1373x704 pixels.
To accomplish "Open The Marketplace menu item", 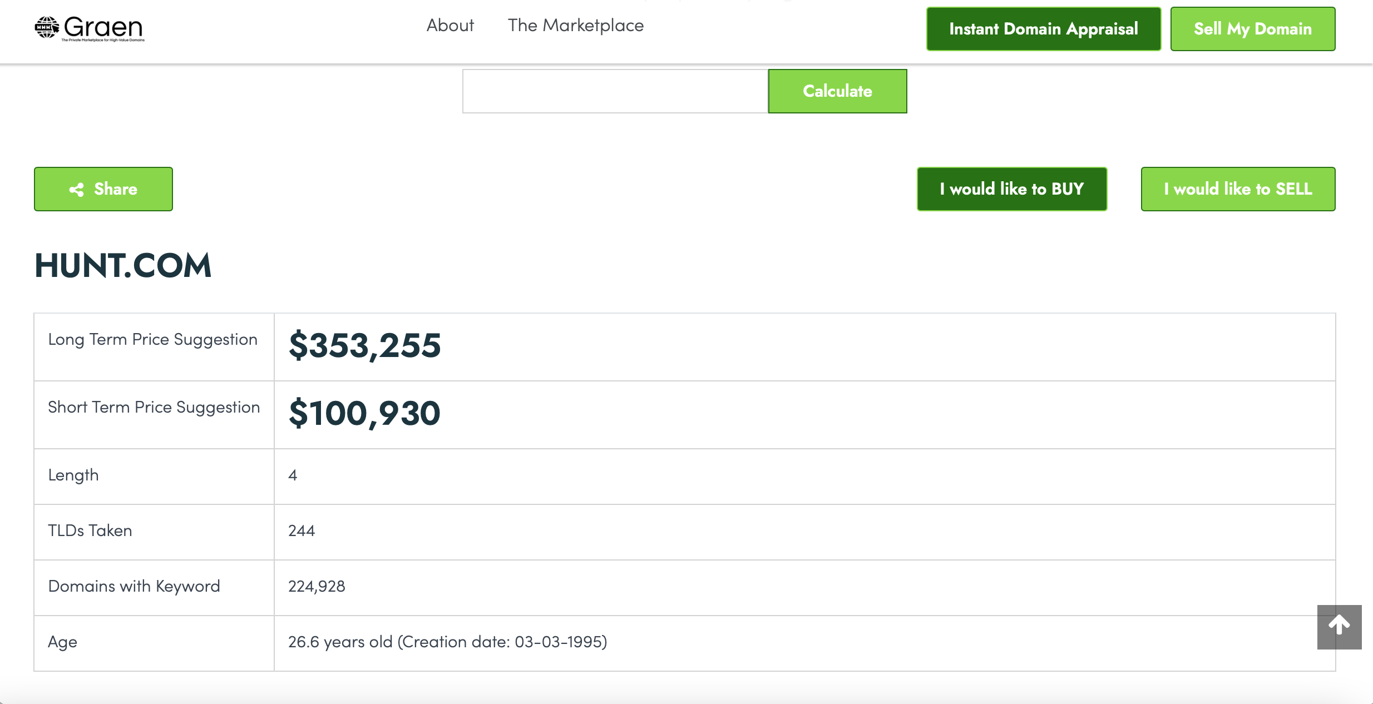I will pyautogui.click(x=575, y=26).
